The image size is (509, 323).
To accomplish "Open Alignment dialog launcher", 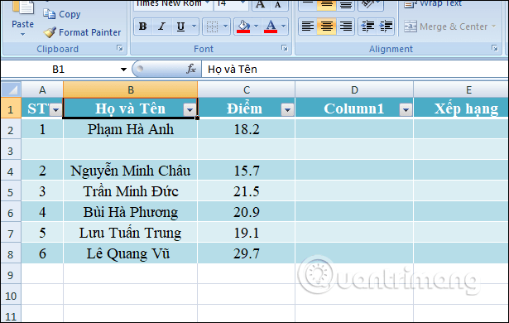I will 495,48.
